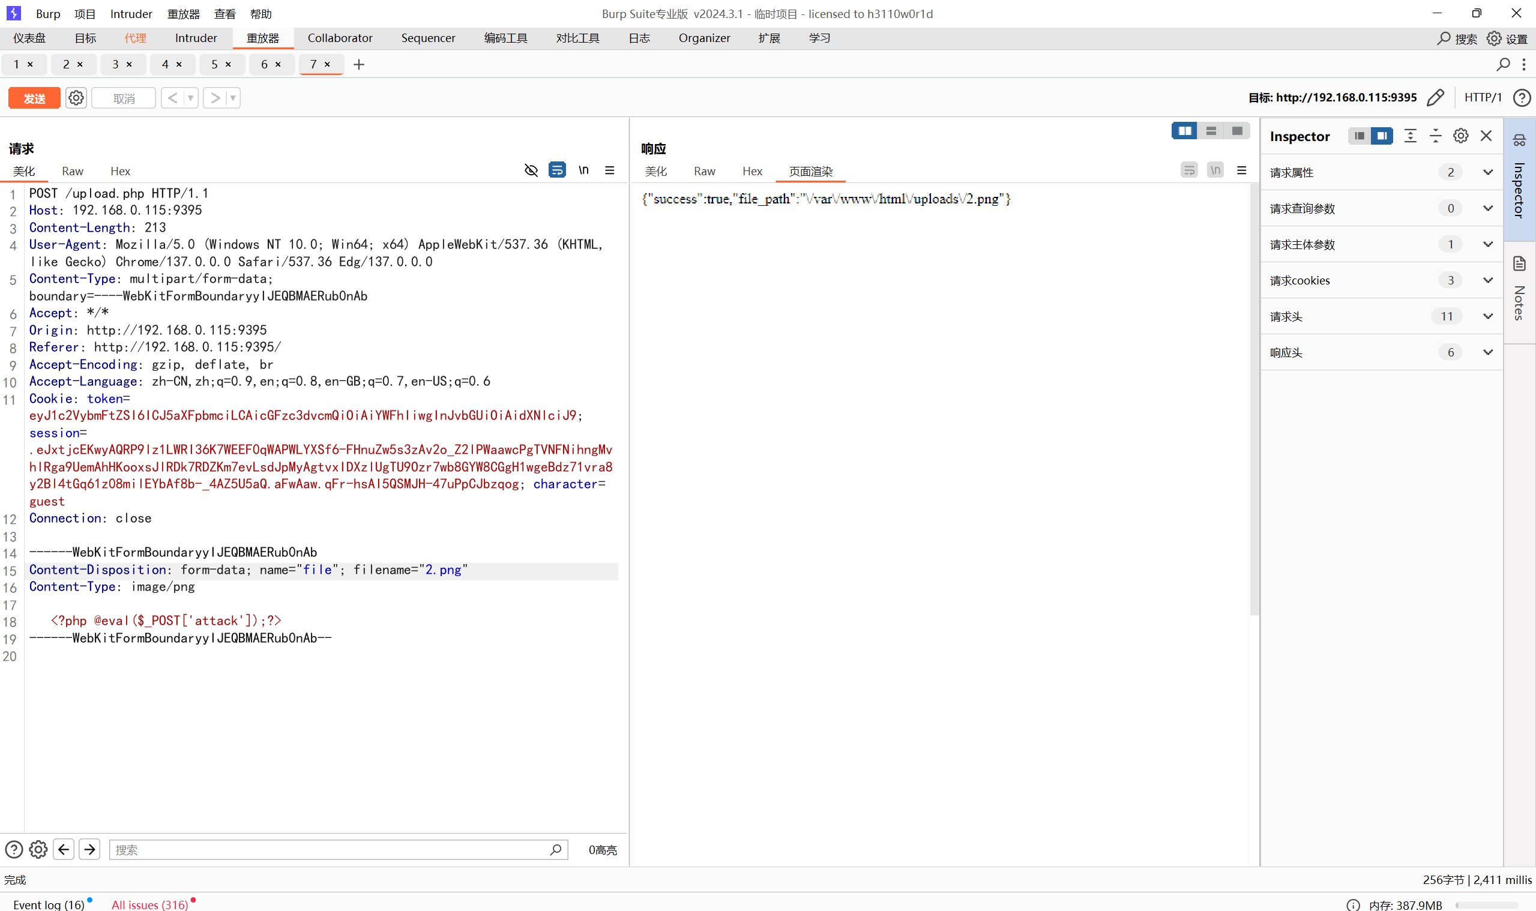Open request panel hamburger menu
1536x911 pixels.
click(610, 170)
